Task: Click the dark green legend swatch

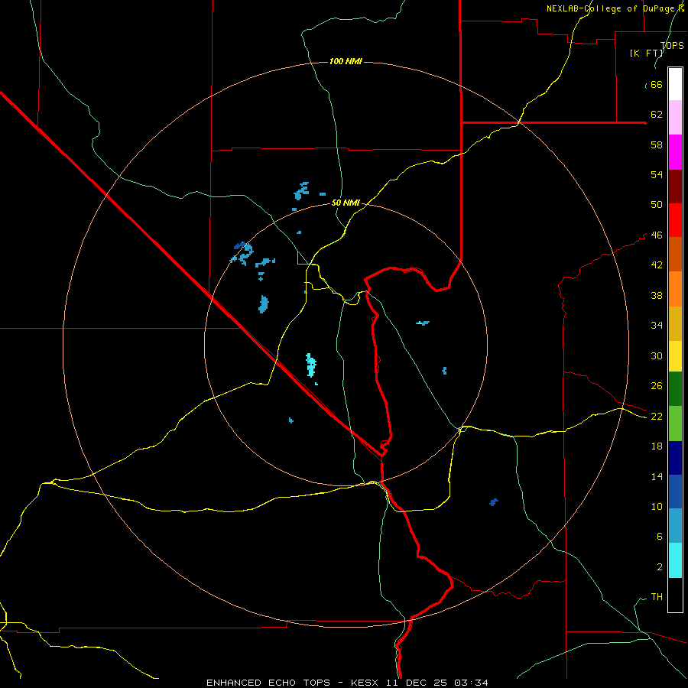Action: [x=675, y=389]
